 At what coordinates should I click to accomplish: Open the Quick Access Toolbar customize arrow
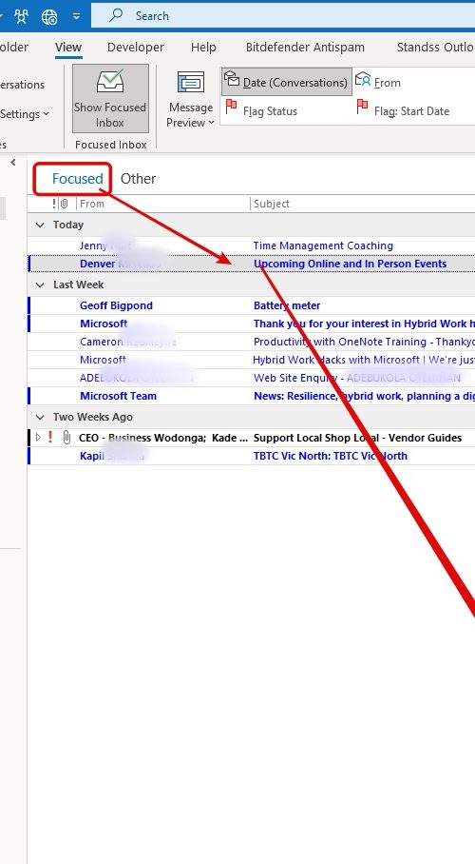(x=76, y=17)
